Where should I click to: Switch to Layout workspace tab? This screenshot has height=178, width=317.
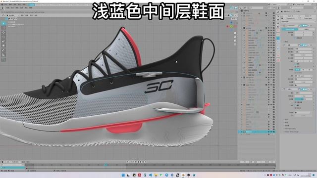click(32, 4)
